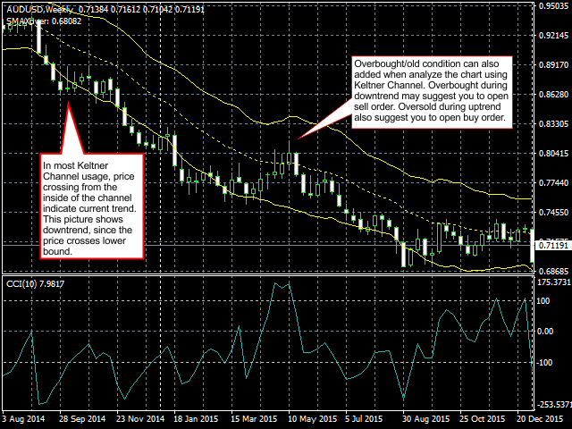The image size is (572, 429).
Task: Click the 25 Oct 2015 date label
Action: pos(483,419)
